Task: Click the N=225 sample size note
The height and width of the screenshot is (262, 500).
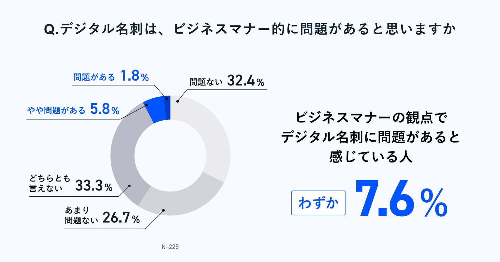Action: coord(170,247)
